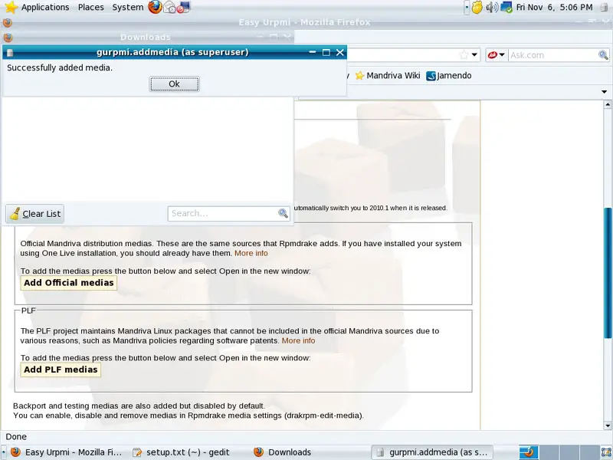This screenshot has height=460, width=613.
Task: Click the yellow star on Mandriva Wiki bookmark
Action: click(x=359, y=75)
